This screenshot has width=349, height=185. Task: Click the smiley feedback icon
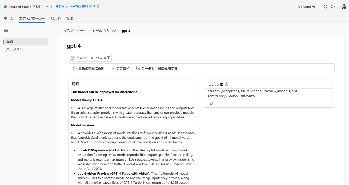coord(333,7)
